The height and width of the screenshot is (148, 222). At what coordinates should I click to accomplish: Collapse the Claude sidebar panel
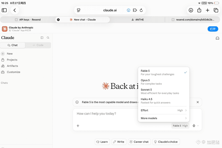point(42,37)
